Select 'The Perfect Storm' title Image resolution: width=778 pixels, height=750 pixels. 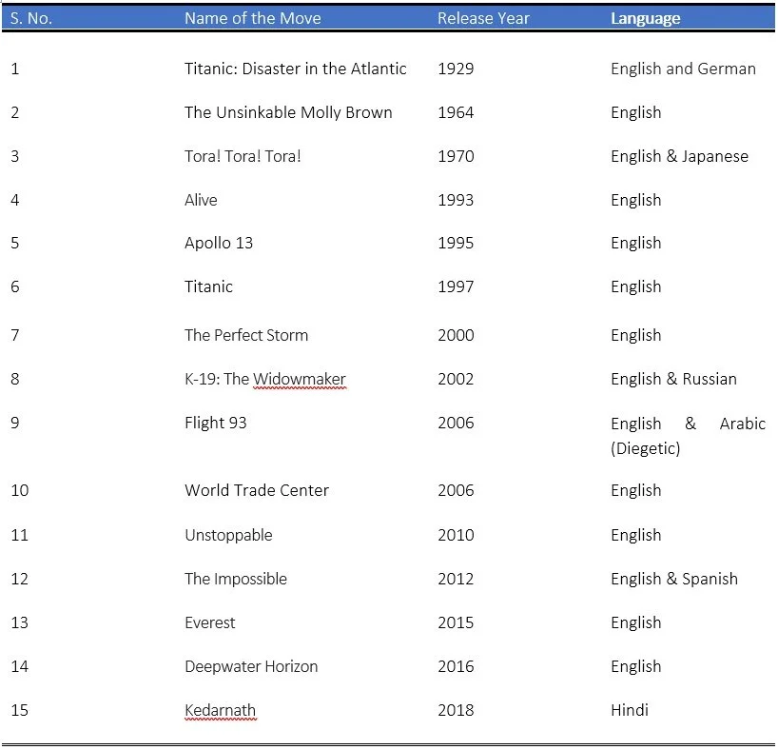click(246, 335)
